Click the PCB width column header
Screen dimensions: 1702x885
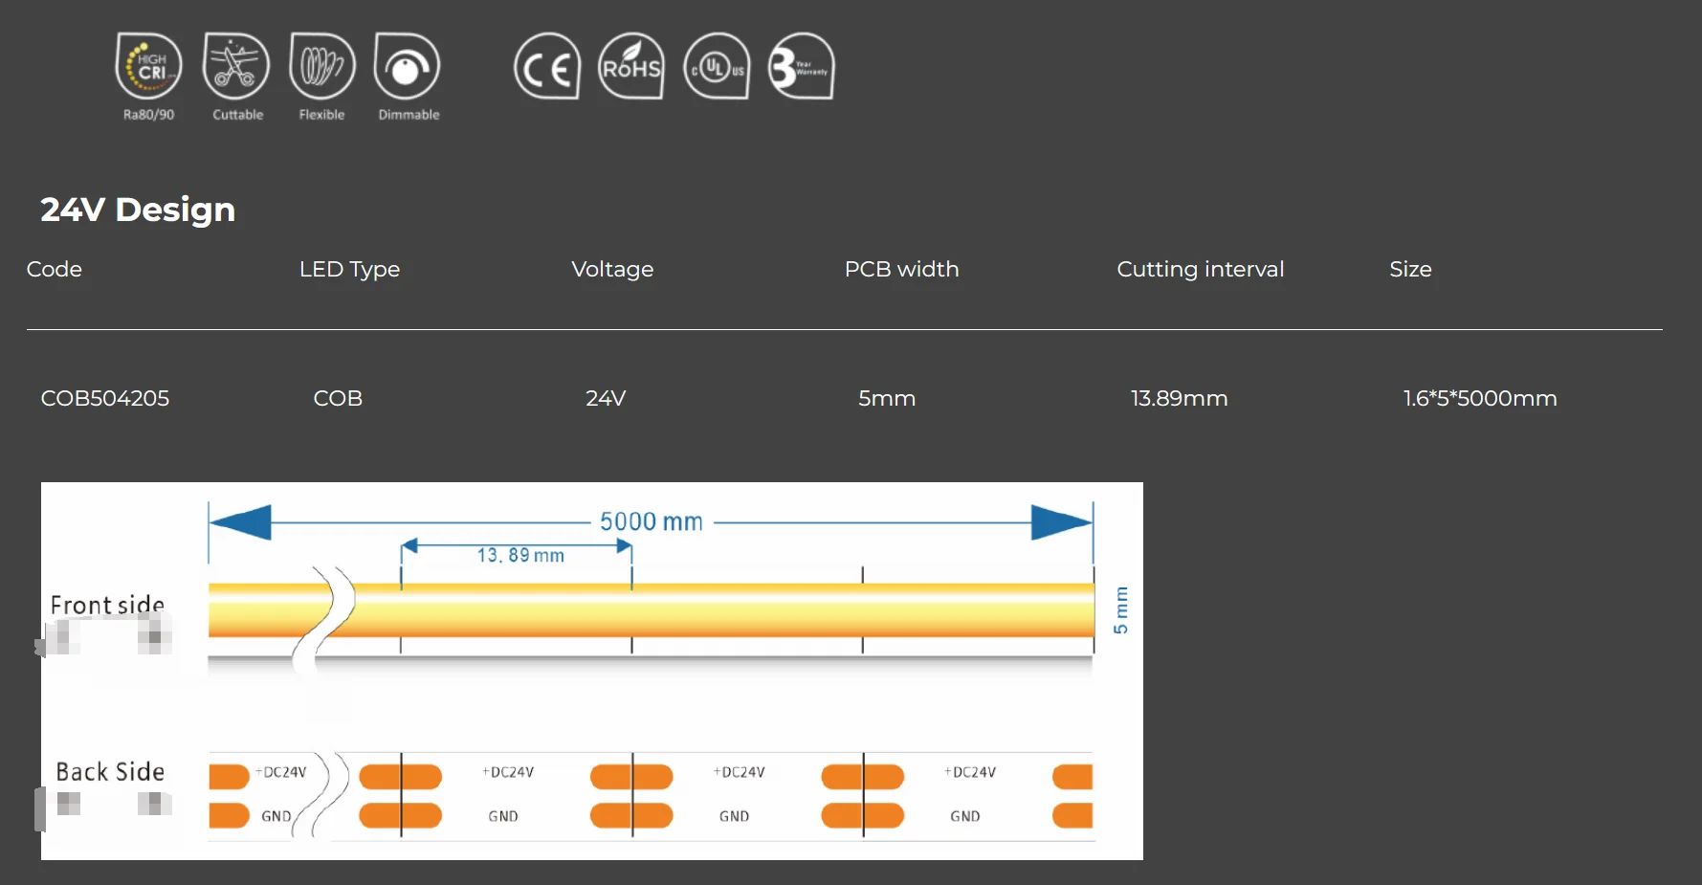click(901, 270)
